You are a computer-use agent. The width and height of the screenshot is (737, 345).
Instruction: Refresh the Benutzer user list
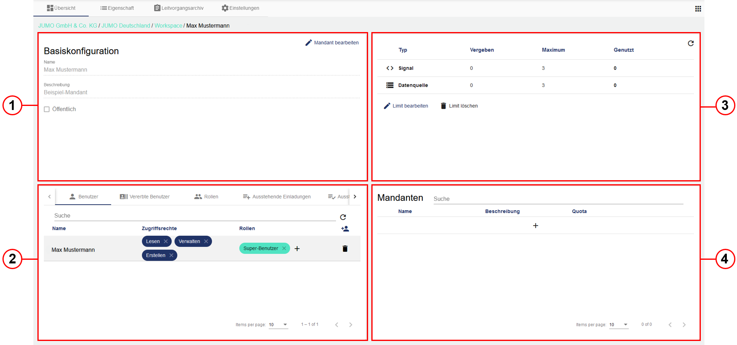(343, 217)
